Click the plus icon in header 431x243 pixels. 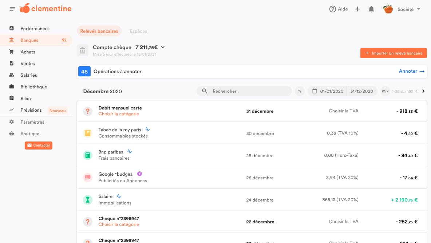(357, 9)
